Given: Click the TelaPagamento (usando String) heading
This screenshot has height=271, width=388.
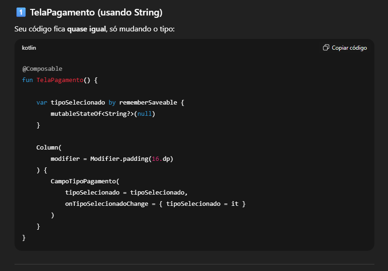Looking at the screenshot, I should click(x=96, y=12).
